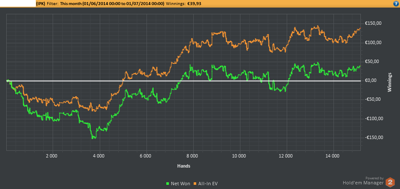This screenshot has width=400, height=189.
Task: Click the €100,00 axis label
Action: pyautogui.click(x=373, y=42)
